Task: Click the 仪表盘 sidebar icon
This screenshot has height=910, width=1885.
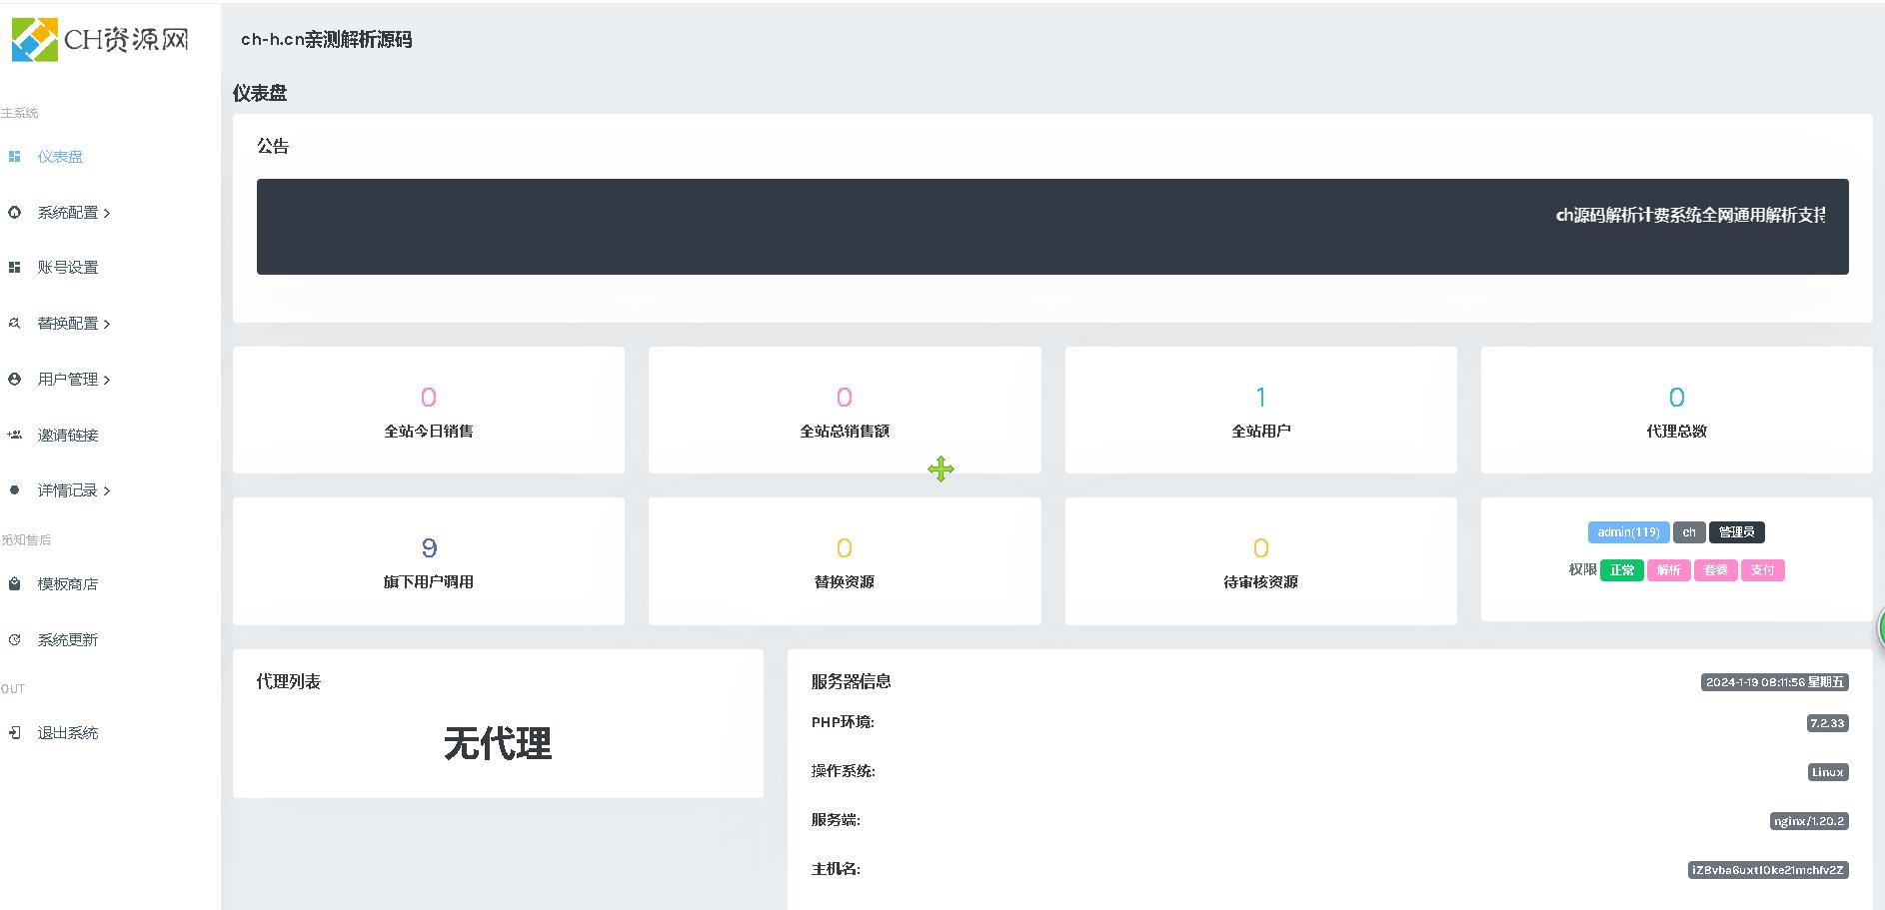Action: (14, 156)
